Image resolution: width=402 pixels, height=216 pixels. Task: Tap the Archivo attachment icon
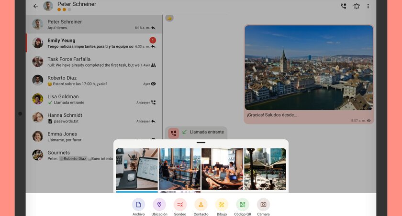(138, 205)
